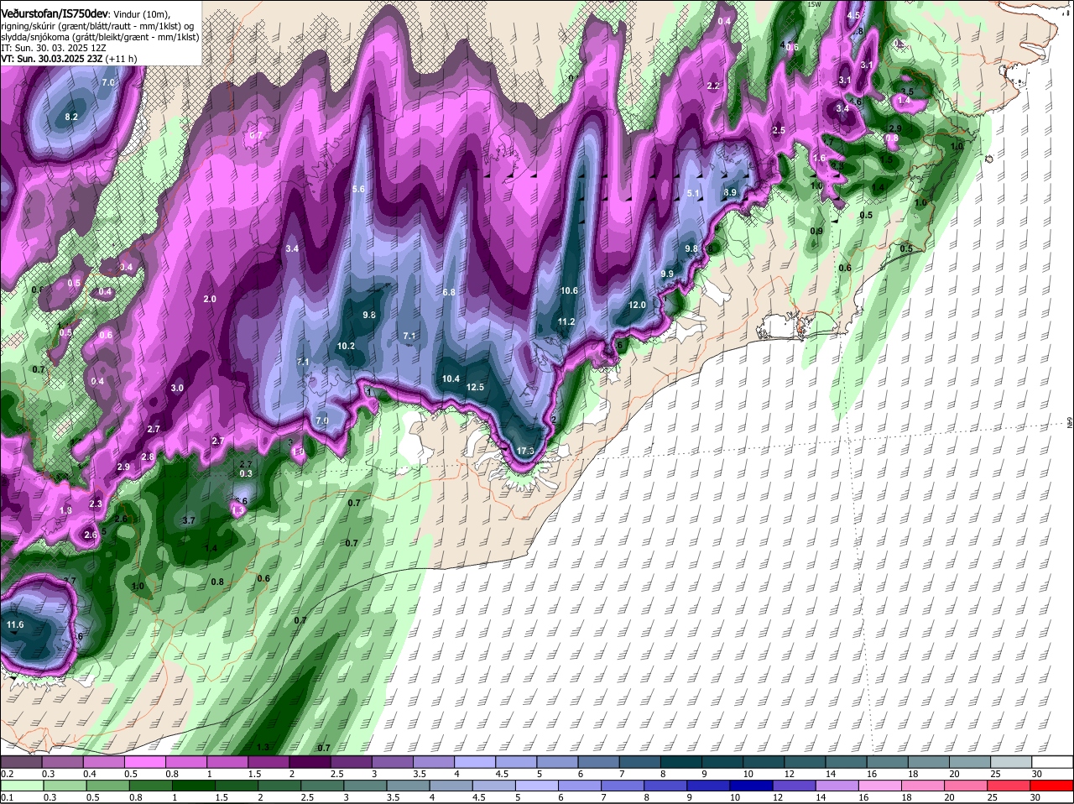Image resolution: width=1074 pixels, height=804 pixels.
Task: Click the 3.0 value on the map
Action: [x=177, y=388]
